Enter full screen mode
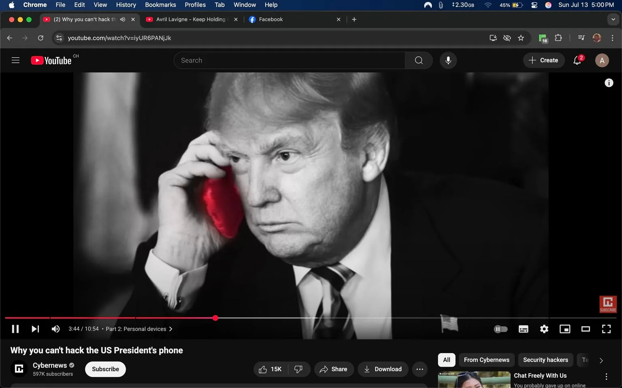 pos(606,329)
